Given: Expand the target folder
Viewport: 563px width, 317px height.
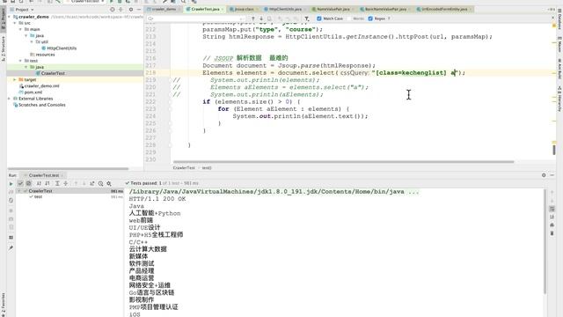Looking at the screenshot, I should (x=15, y=80).
